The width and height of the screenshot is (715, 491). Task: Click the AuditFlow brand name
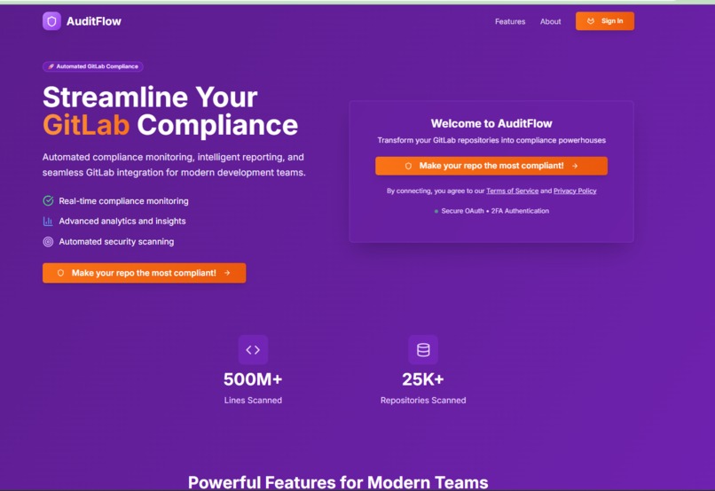(93, 21)
